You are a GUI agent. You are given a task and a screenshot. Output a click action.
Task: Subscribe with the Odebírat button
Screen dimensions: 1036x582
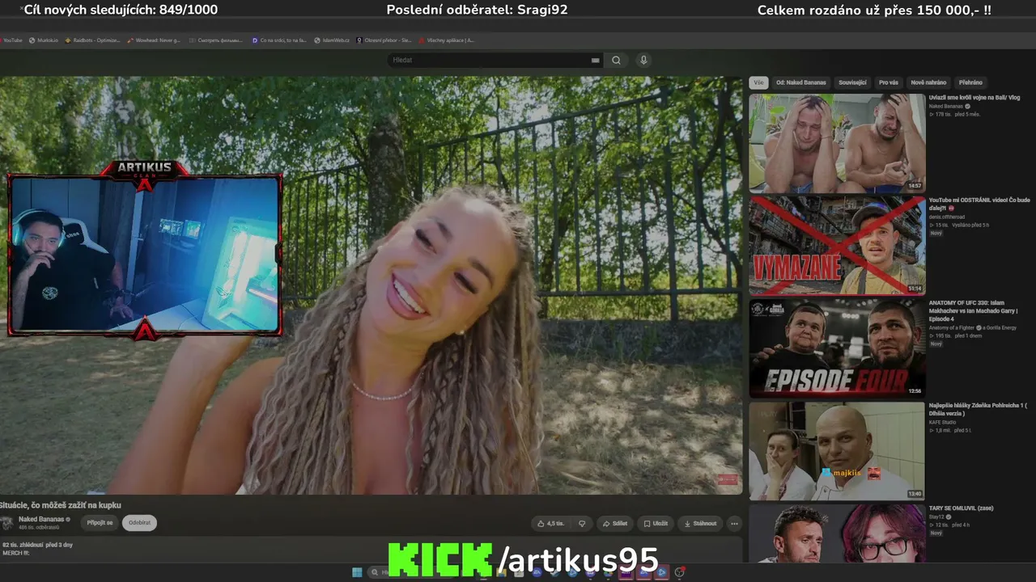pyautogui.click(x=139, y=523)
